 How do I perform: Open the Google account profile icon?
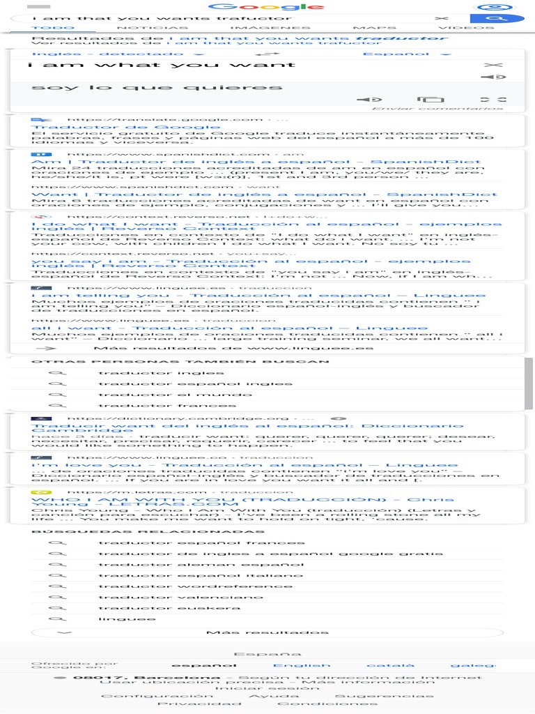tap(495, 7)
